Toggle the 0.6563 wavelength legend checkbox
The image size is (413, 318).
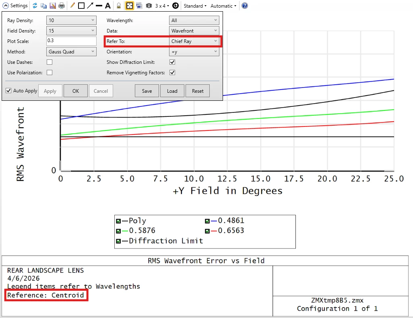(x=207, y=231)
